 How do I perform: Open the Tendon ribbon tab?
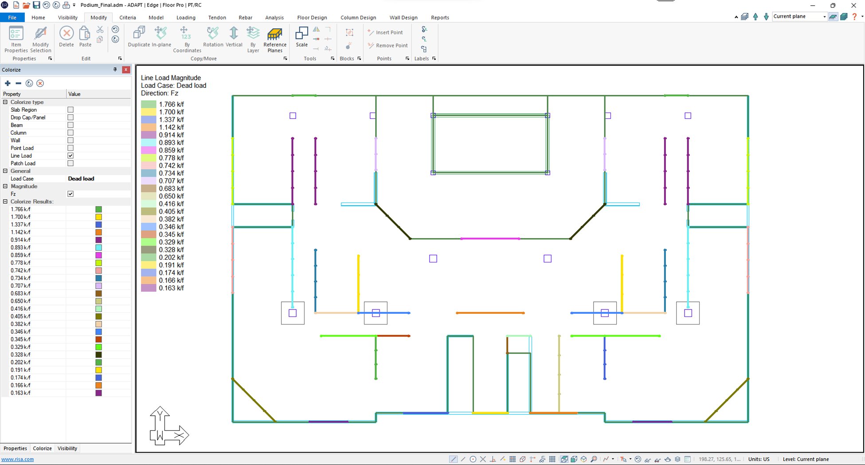[x=217, y=18]
